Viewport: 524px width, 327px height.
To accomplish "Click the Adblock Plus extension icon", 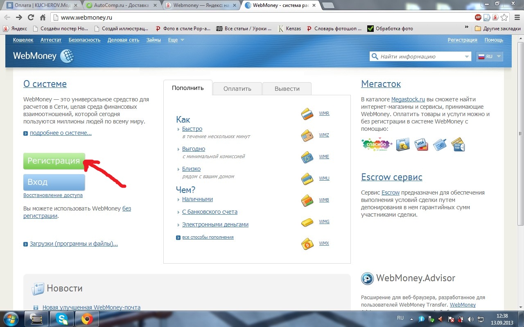I will [478, 17].
